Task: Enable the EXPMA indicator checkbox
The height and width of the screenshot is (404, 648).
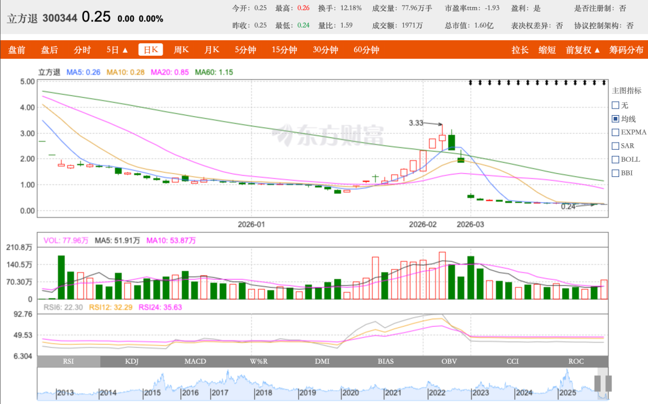Action: pyautogui.click(x=616, y=132)
